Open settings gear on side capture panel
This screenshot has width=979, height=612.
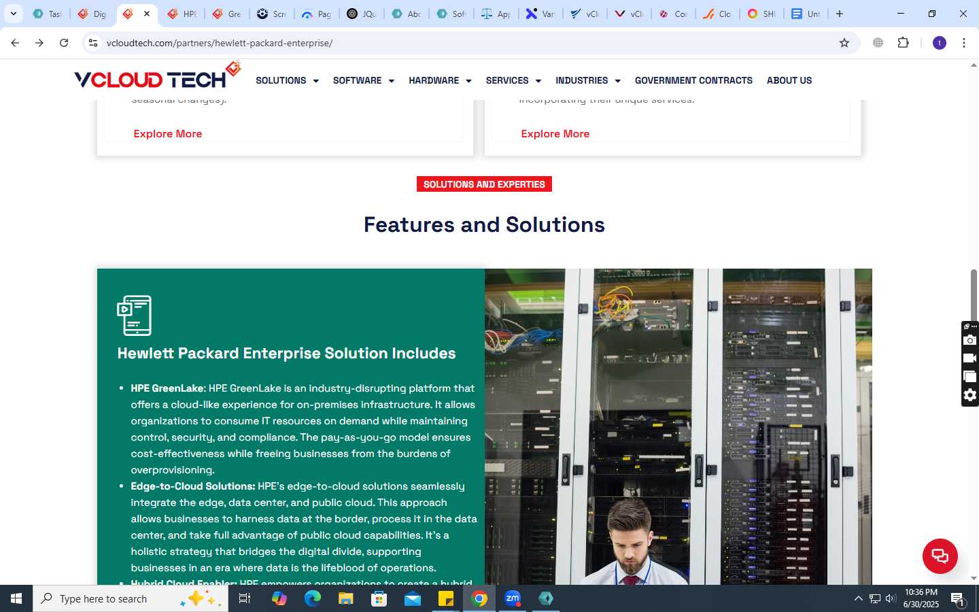pyautogui.click(x=970, y=395)
